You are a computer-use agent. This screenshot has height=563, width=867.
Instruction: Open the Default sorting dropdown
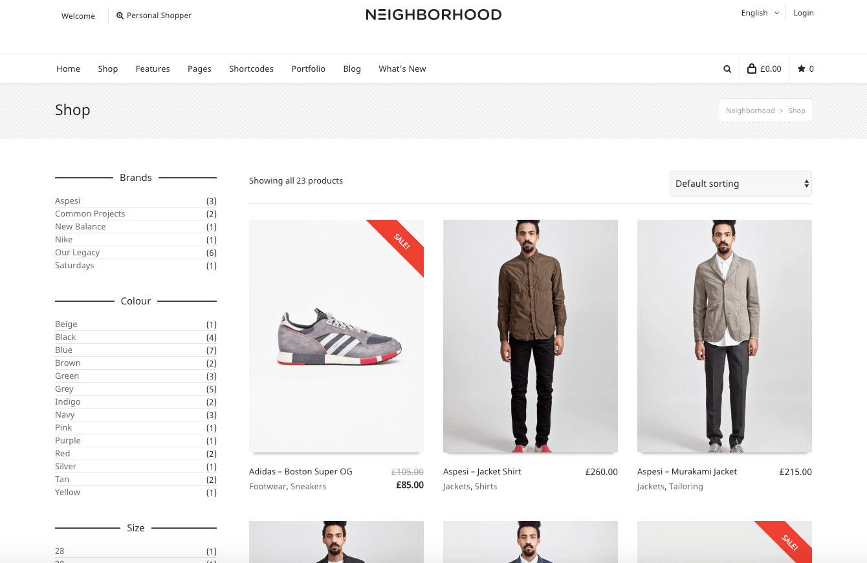[x=740, y=184]
